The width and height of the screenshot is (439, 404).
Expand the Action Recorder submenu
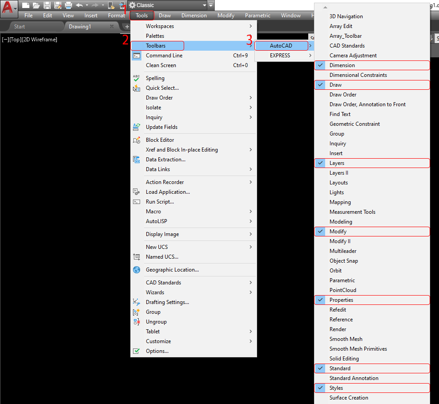click(193, 182)
